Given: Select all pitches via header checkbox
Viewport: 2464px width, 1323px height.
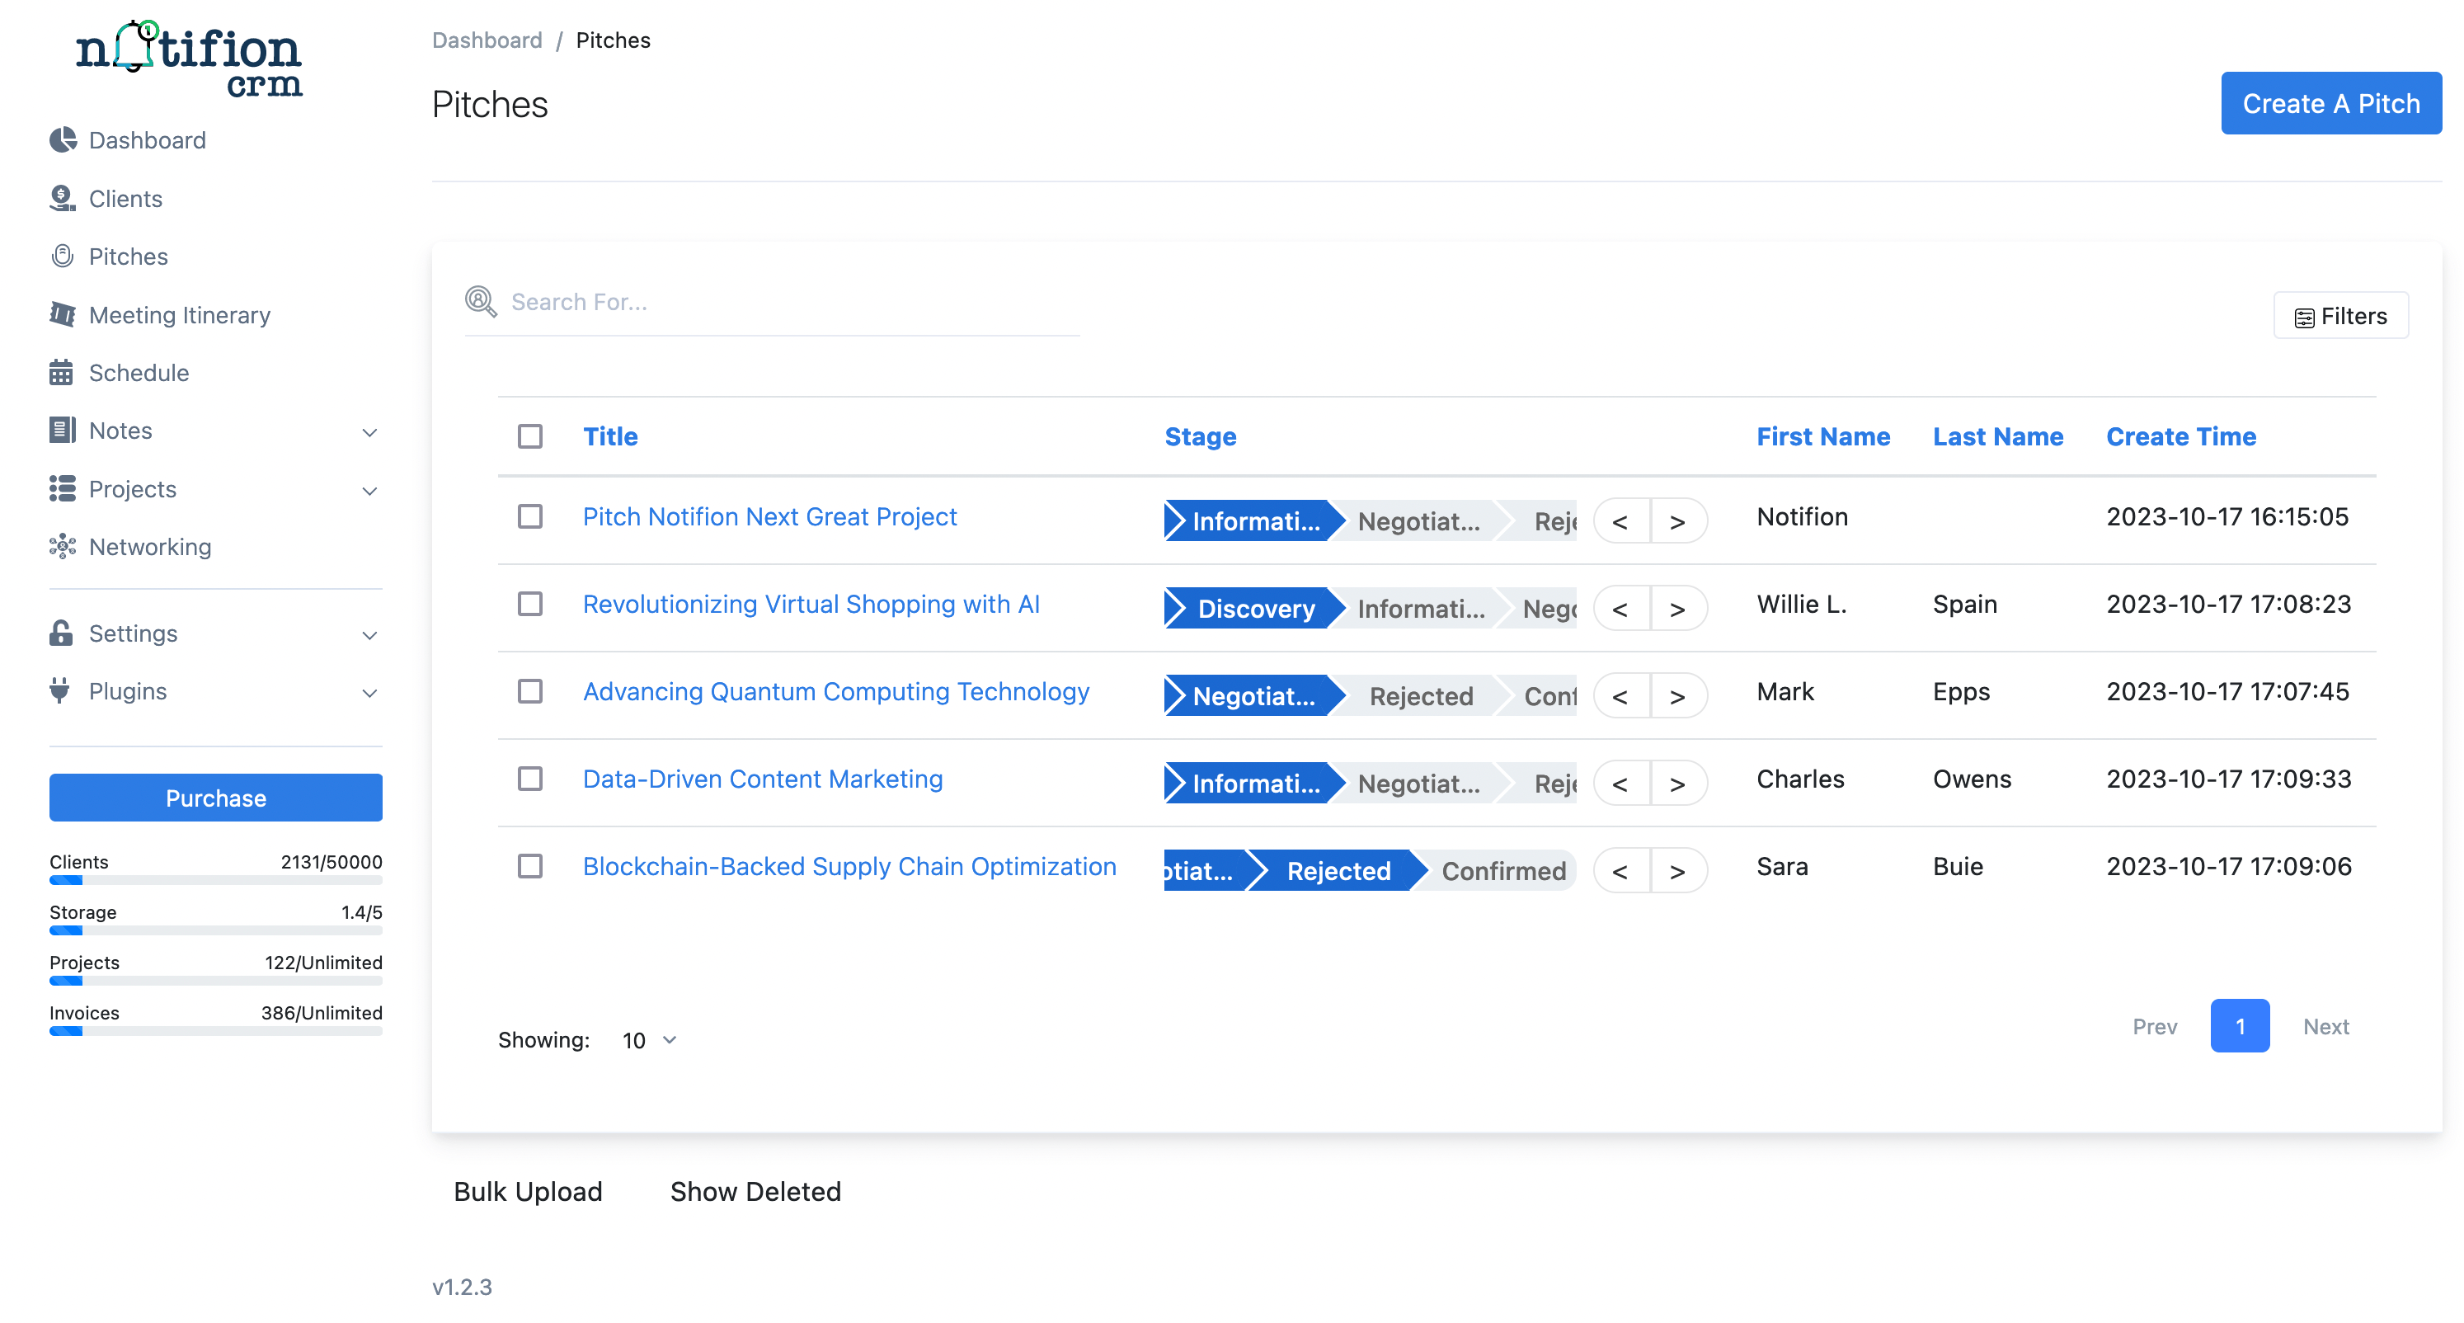Looking at the screenshot, I should [x=530, y=436].
